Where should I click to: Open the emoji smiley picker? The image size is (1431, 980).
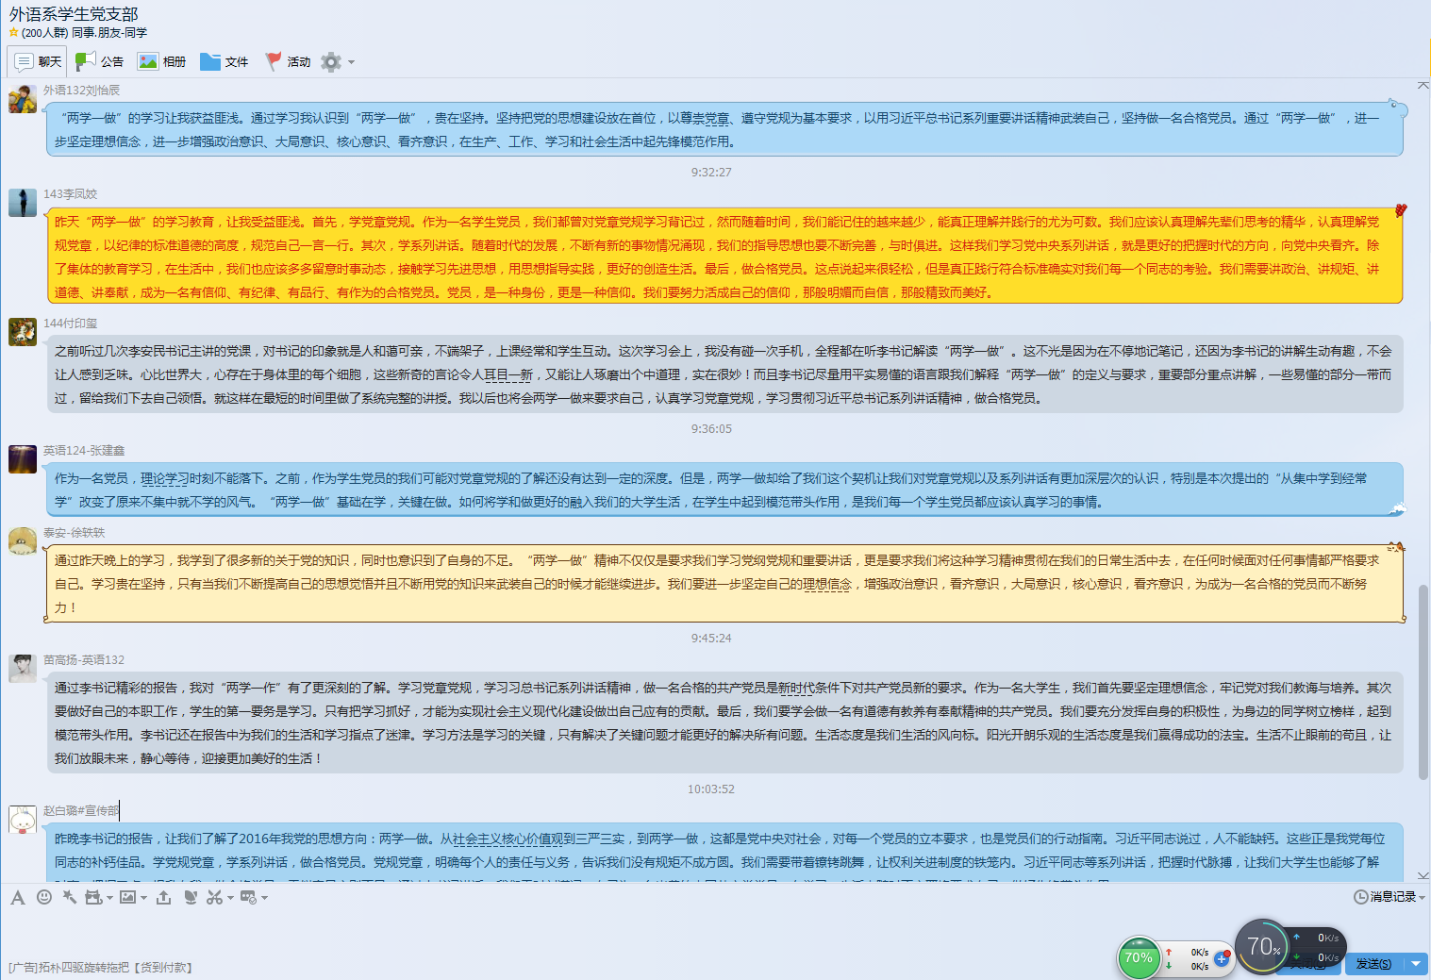pyautogui.click(x=43, y=897)
